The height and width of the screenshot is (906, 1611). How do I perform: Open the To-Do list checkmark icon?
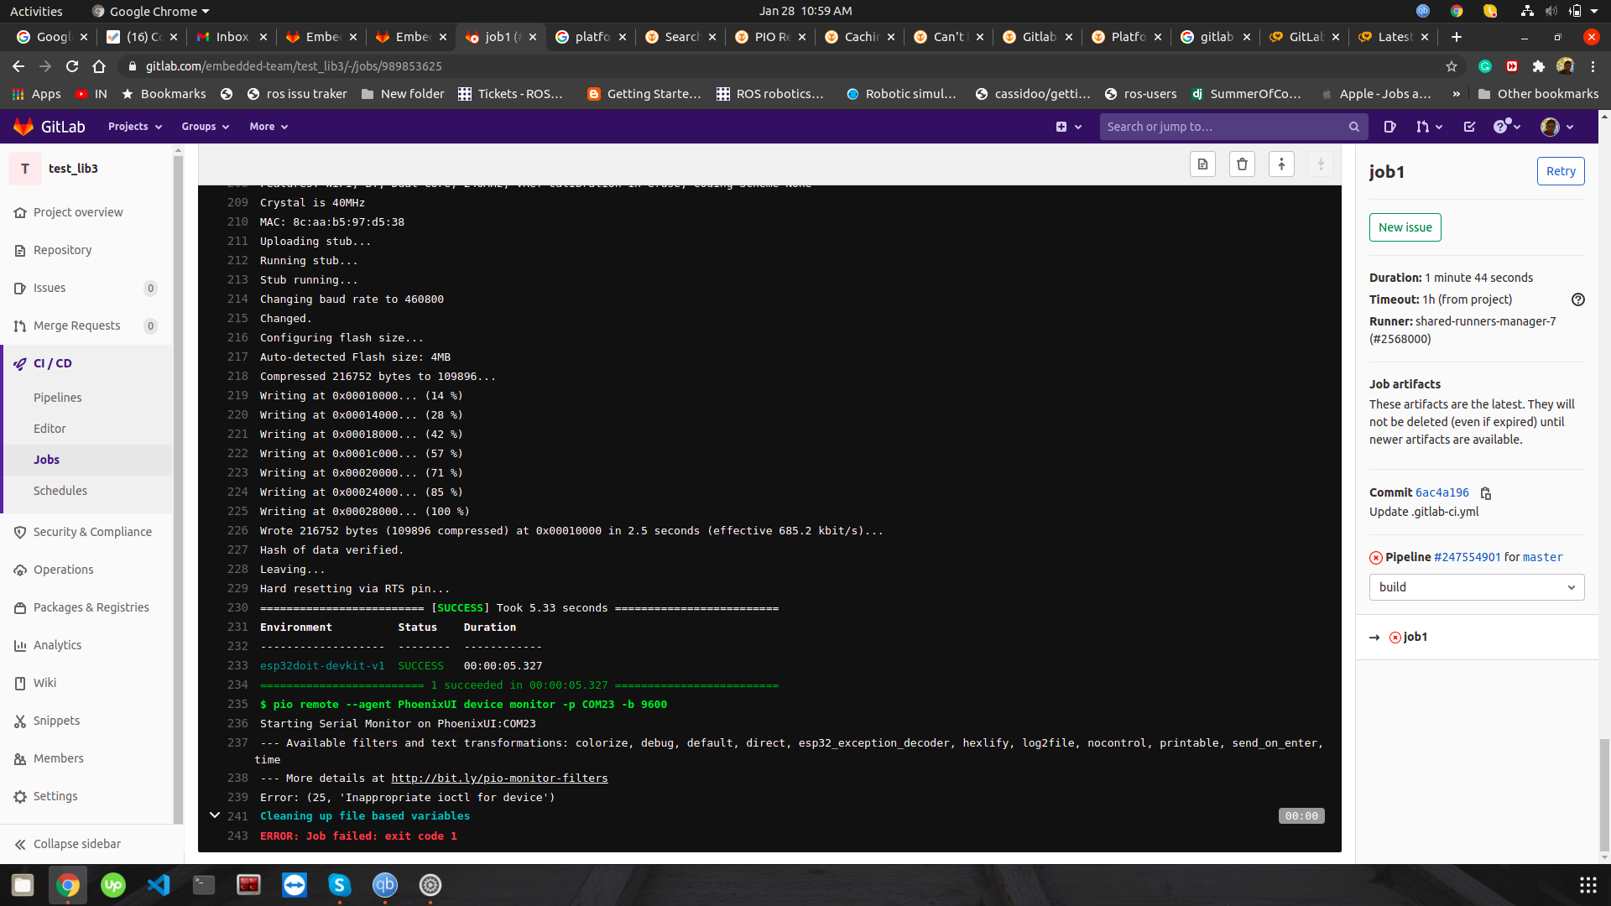tap(1469, 127)
